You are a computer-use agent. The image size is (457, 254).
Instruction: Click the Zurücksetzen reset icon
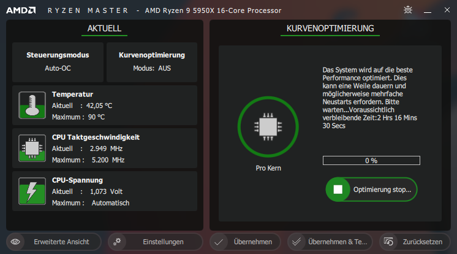388,242
